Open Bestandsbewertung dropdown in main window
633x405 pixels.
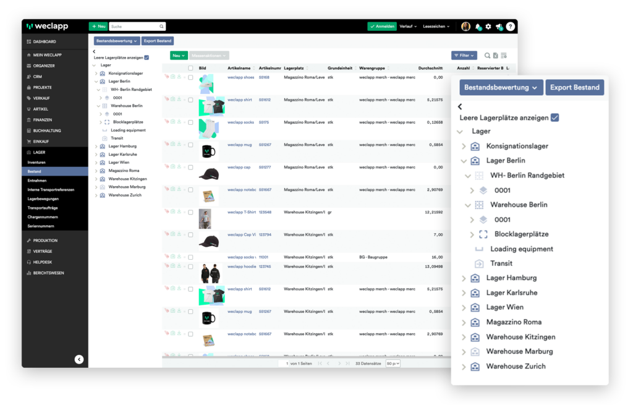coord(117,41)
